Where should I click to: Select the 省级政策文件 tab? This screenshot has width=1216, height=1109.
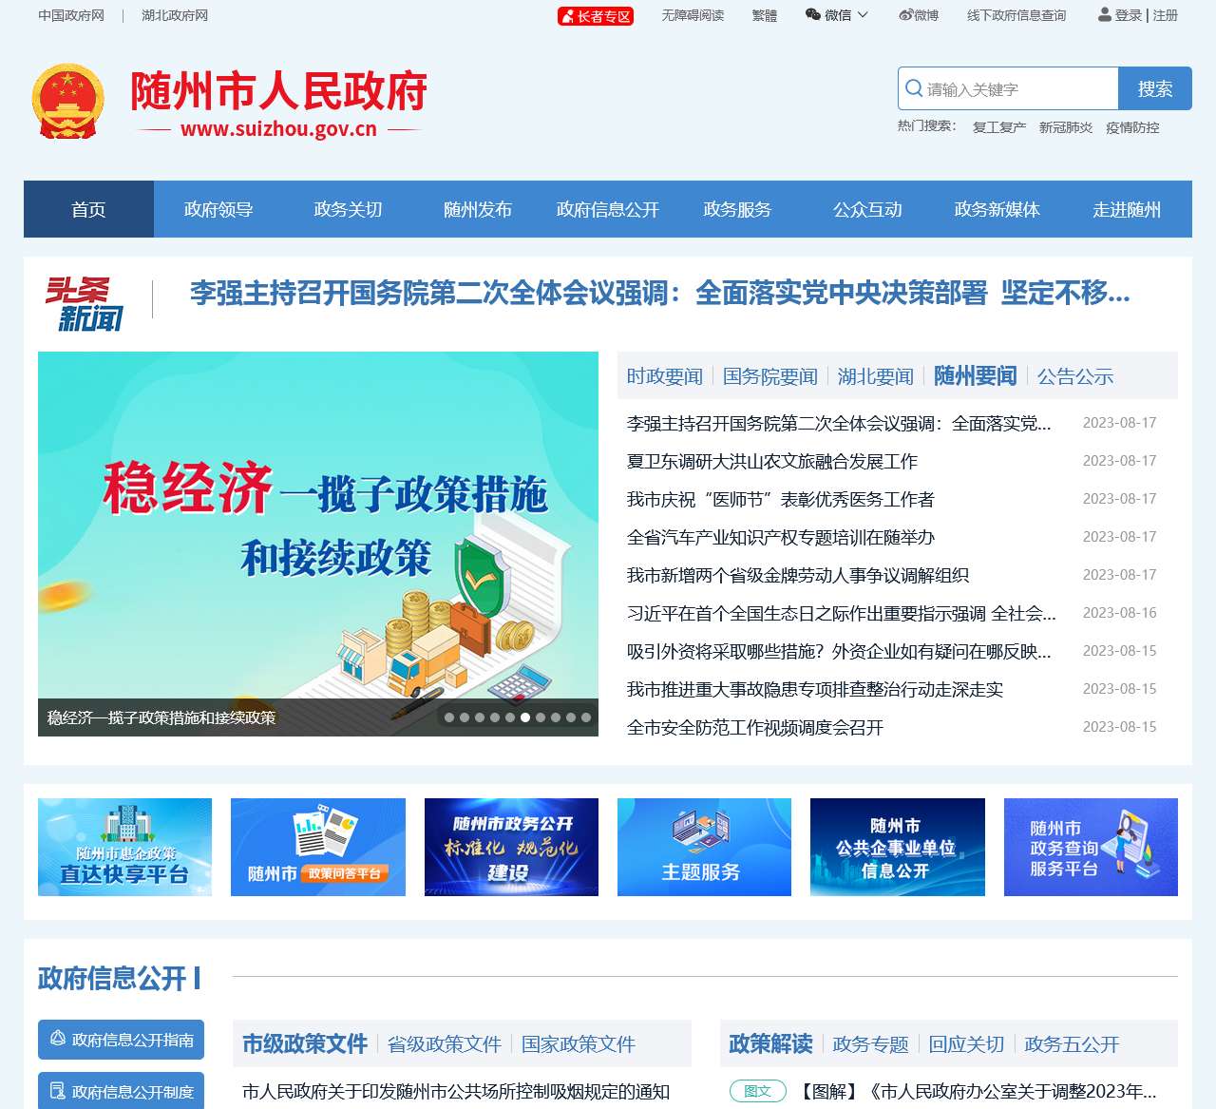click(445, 1044)
